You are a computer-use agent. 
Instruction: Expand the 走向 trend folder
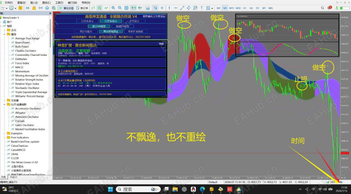point(4,30)
